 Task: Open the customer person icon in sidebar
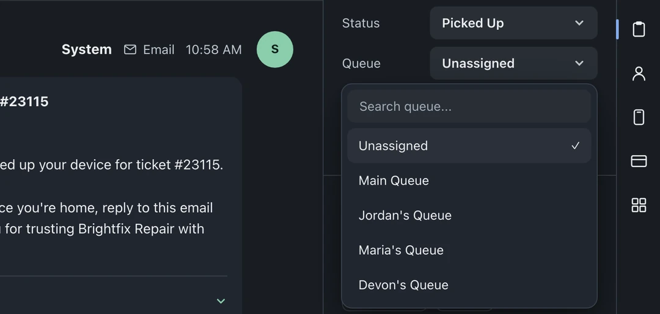click(639, 73)
